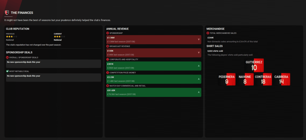Select Gutiérrez number 10 shirt
Screen dimensions: 306x140
click(254, 66)
